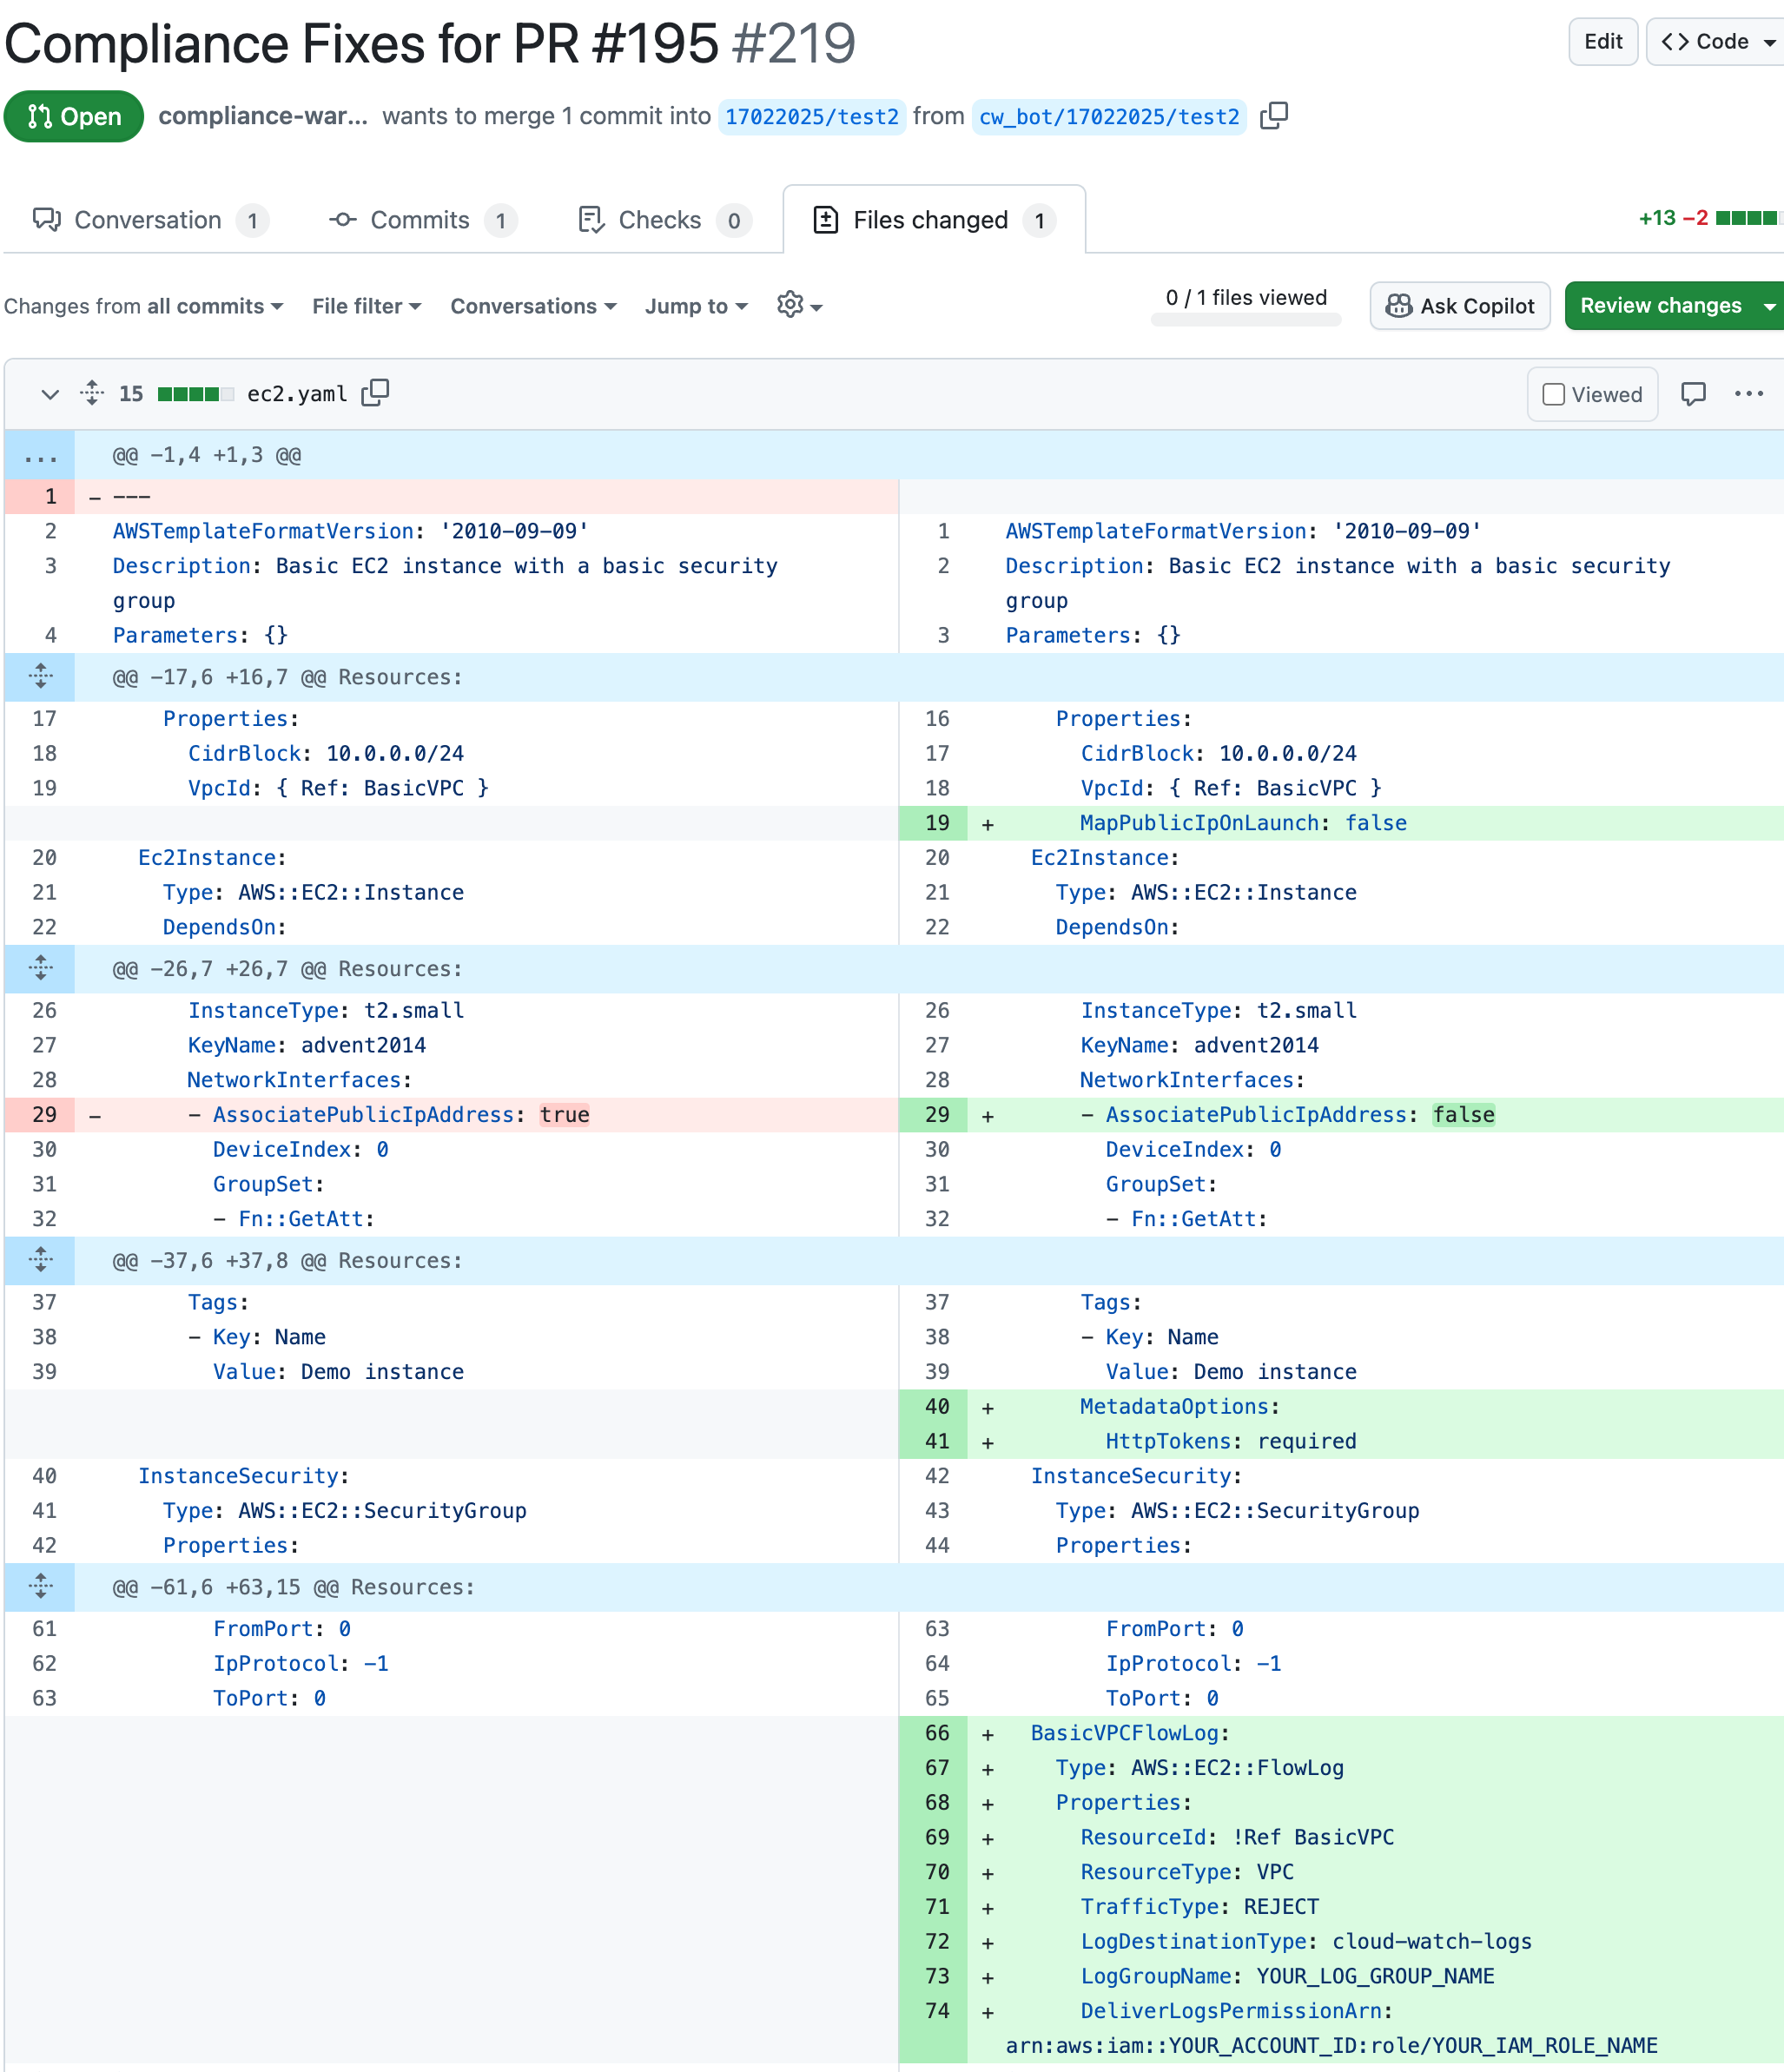Switch to the Commits tab
1784x2072 pixels.
click(x=420, y=220)
